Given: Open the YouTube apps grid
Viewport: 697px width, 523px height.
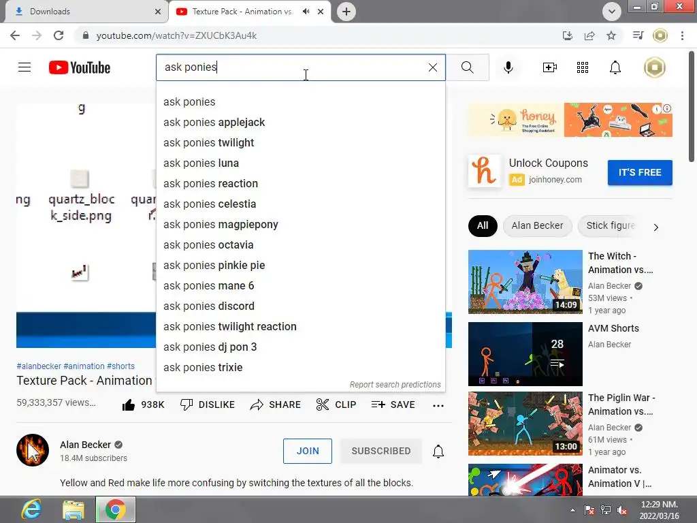Looking at the screenshot, I should click(583, 67).
